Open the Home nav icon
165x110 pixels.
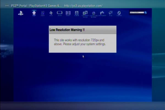pos(34,13)
